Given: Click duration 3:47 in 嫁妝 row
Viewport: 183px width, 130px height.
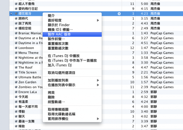Looking at the screenshot, I should [x=144, y=126].
